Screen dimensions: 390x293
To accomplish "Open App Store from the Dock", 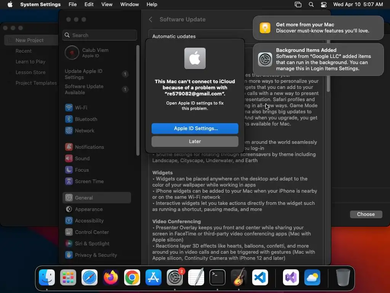I will point(153,277).
